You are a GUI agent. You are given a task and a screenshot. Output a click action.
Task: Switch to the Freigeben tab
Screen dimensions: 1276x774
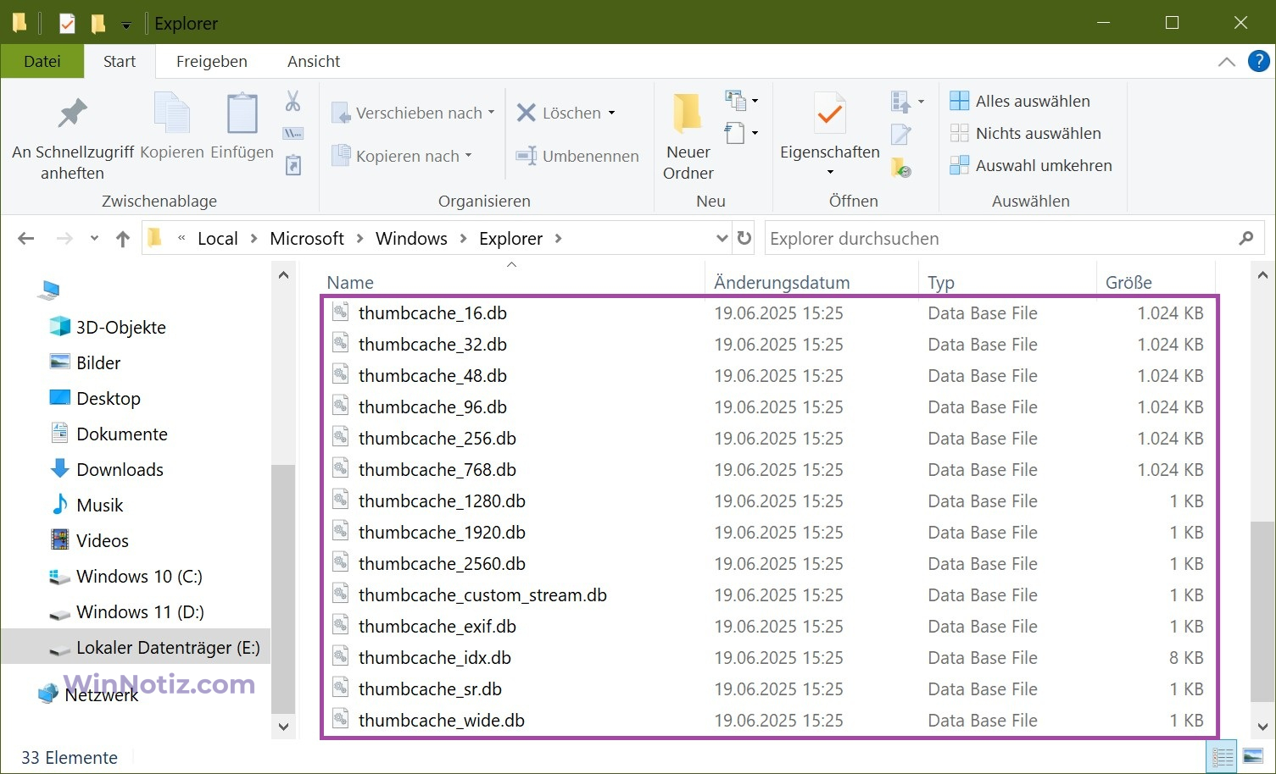tap(212, 61)
